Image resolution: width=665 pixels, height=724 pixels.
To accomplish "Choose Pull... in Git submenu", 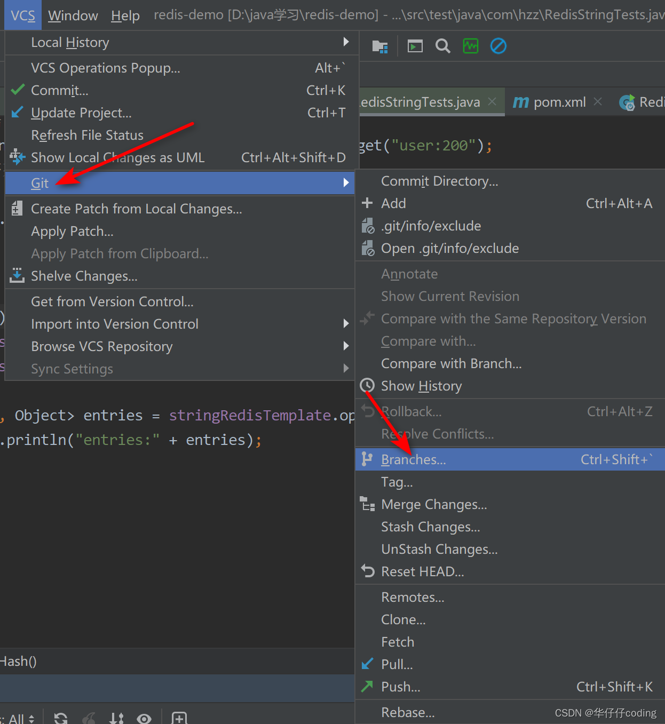I will (510, 664).
